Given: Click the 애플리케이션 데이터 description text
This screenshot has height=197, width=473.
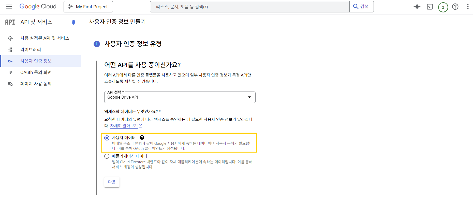Looking at the screenshot, I should click(x=182, y=164).
